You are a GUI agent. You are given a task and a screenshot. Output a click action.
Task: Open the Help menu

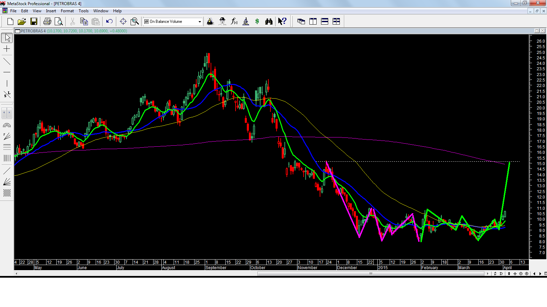[x=117, y=11]
